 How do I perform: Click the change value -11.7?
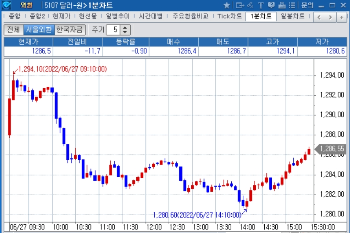(92, 51)
